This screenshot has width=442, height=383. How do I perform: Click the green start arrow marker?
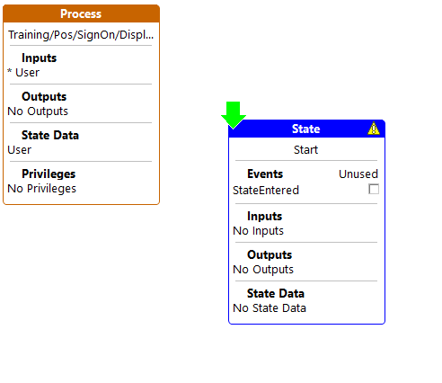[234, 115]
